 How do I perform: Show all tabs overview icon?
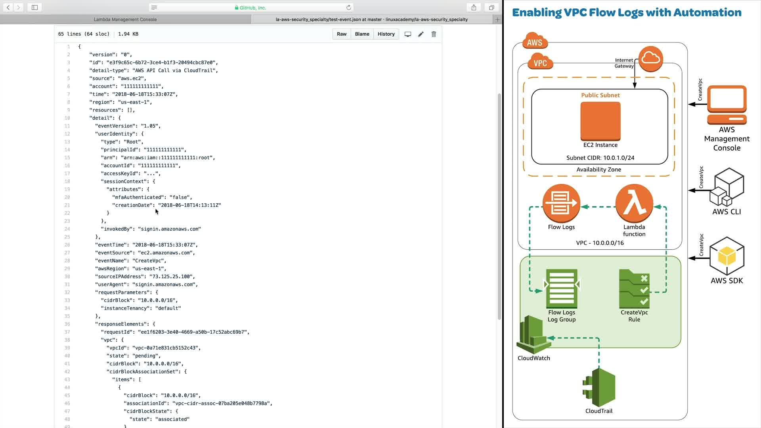tap(491, 8)
